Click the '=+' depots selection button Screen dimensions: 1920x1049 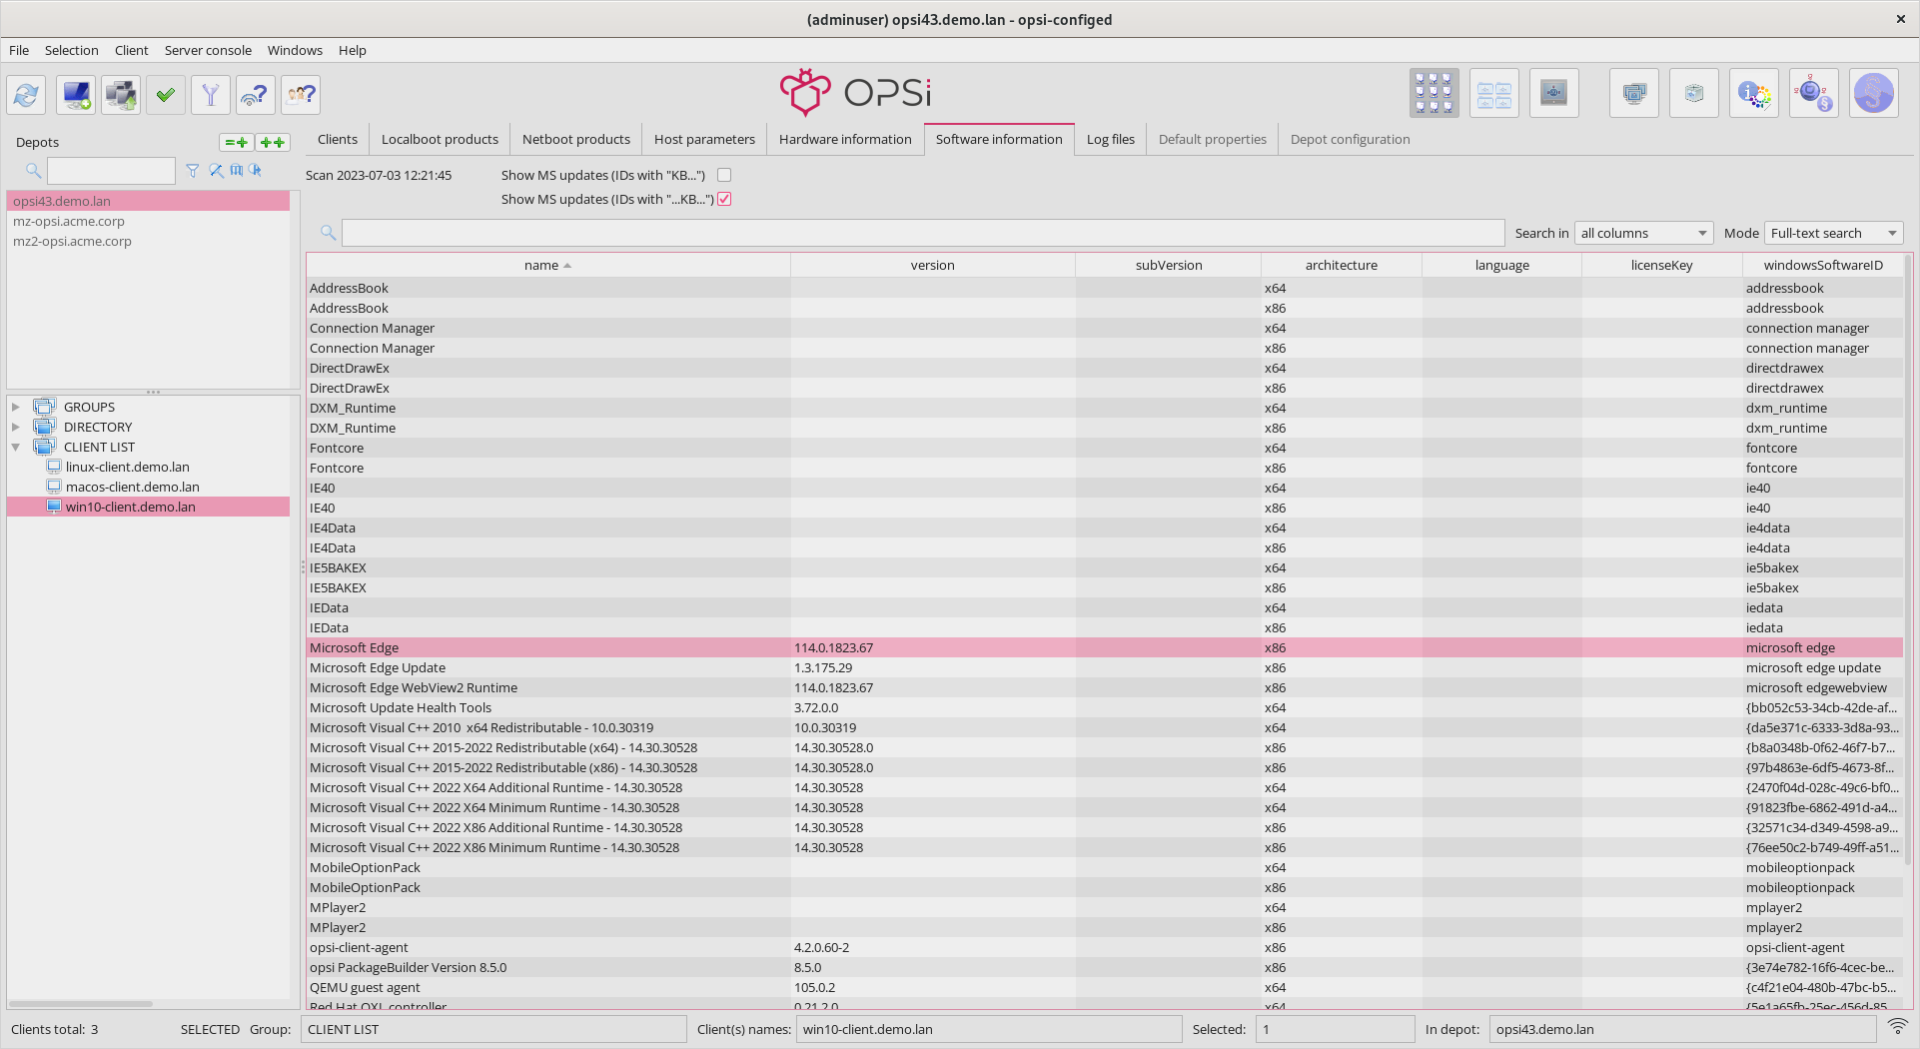[237, 142]
